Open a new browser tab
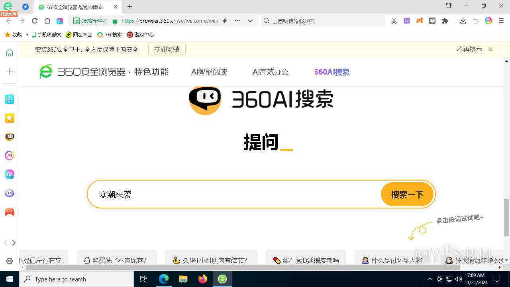Image resolution: width=510 pixels, height=287 pixels. point(130,6)
